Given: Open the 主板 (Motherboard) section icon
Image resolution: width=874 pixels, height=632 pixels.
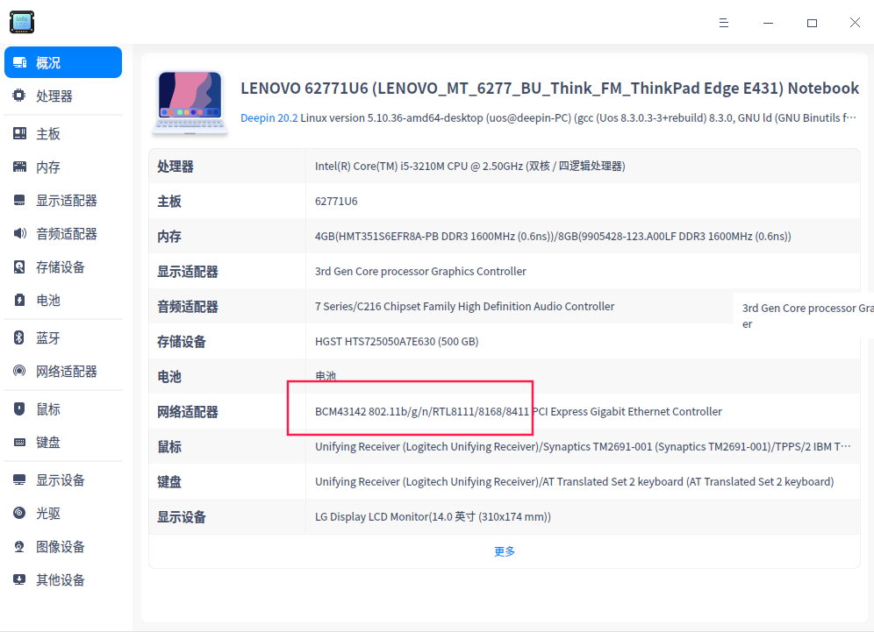Looking at the screenshot, I should [18, 131].
